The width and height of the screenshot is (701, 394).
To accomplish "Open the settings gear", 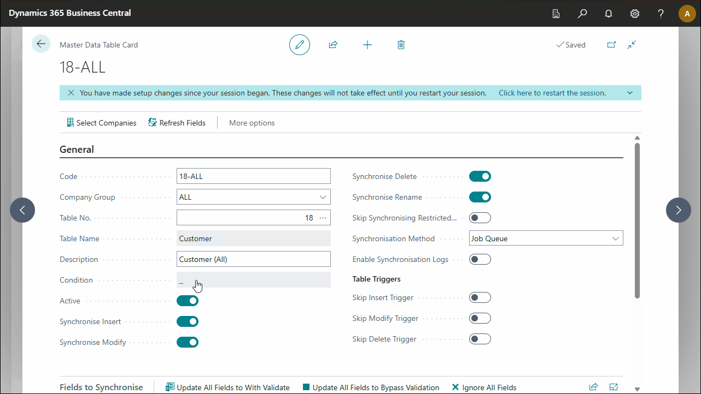I will (635, 13).
